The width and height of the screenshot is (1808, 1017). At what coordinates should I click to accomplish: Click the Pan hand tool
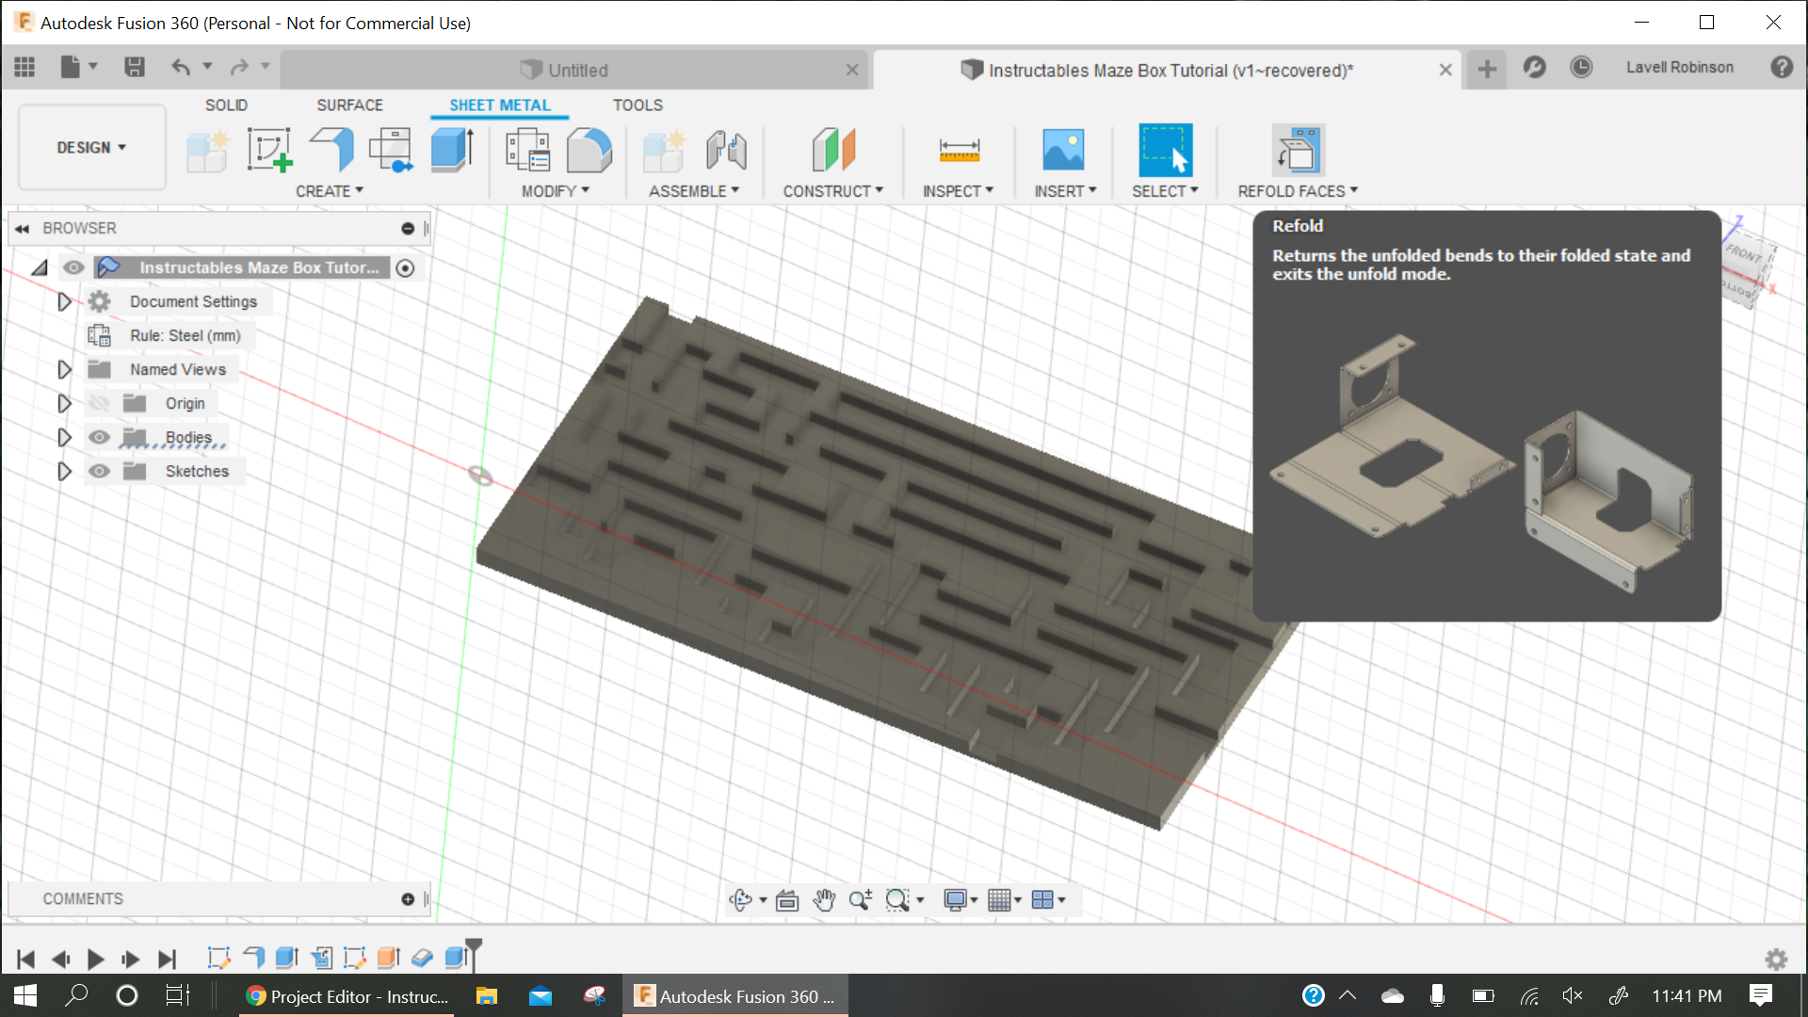pyautogui.click(x=824, y=900)
